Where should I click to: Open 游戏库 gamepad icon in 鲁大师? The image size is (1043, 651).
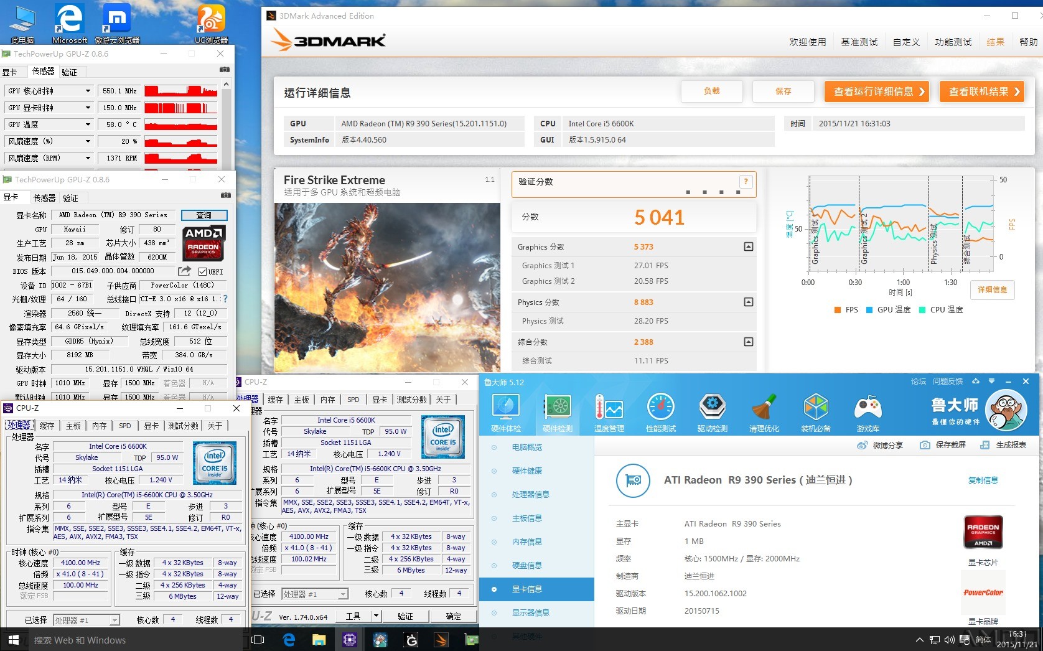tap(868, 407)
